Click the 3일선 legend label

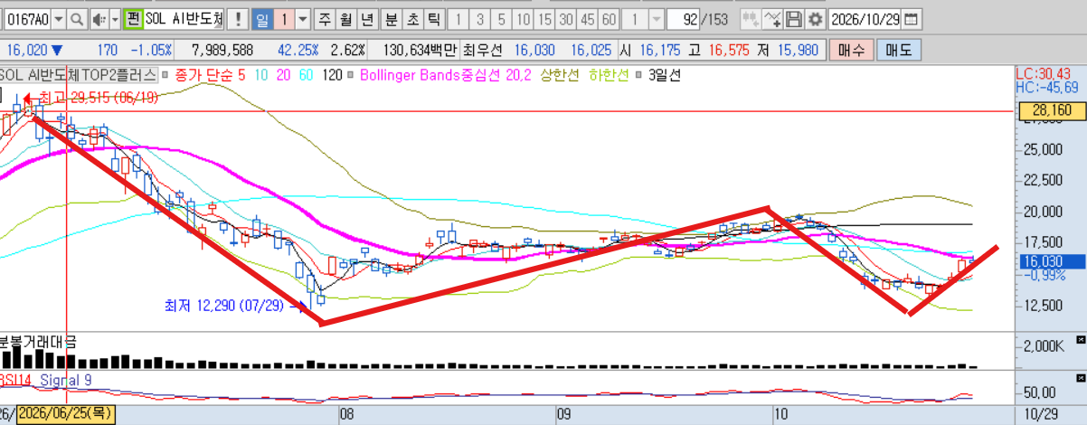pyautogui.click(x=664, y=74)
